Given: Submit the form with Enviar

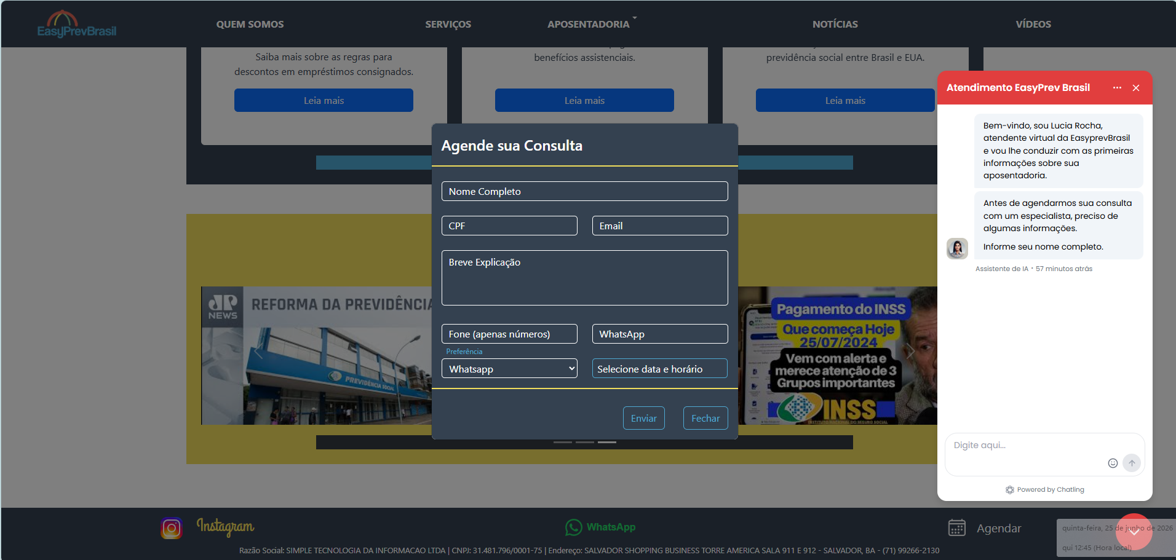Looking at the screenshot, I should click(644, 418).
